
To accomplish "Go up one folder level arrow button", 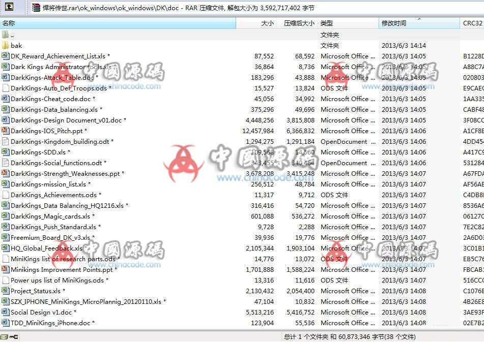I will click(x=9, y=7).
